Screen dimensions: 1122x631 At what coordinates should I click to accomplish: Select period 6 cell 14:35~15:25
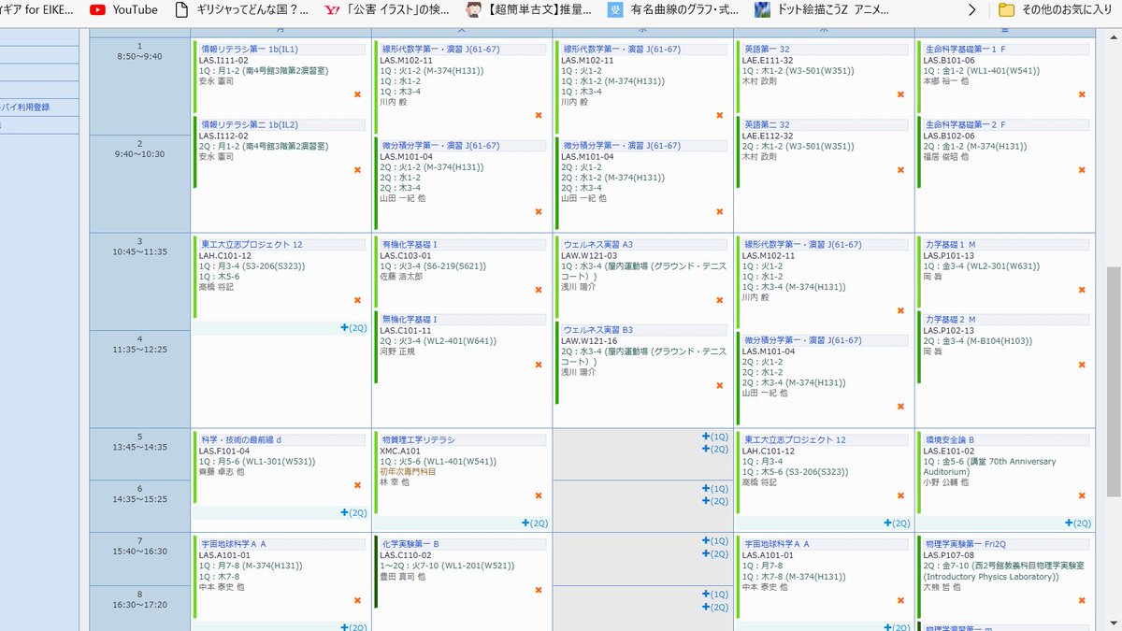pyautogui.click(x=140, y=506)
